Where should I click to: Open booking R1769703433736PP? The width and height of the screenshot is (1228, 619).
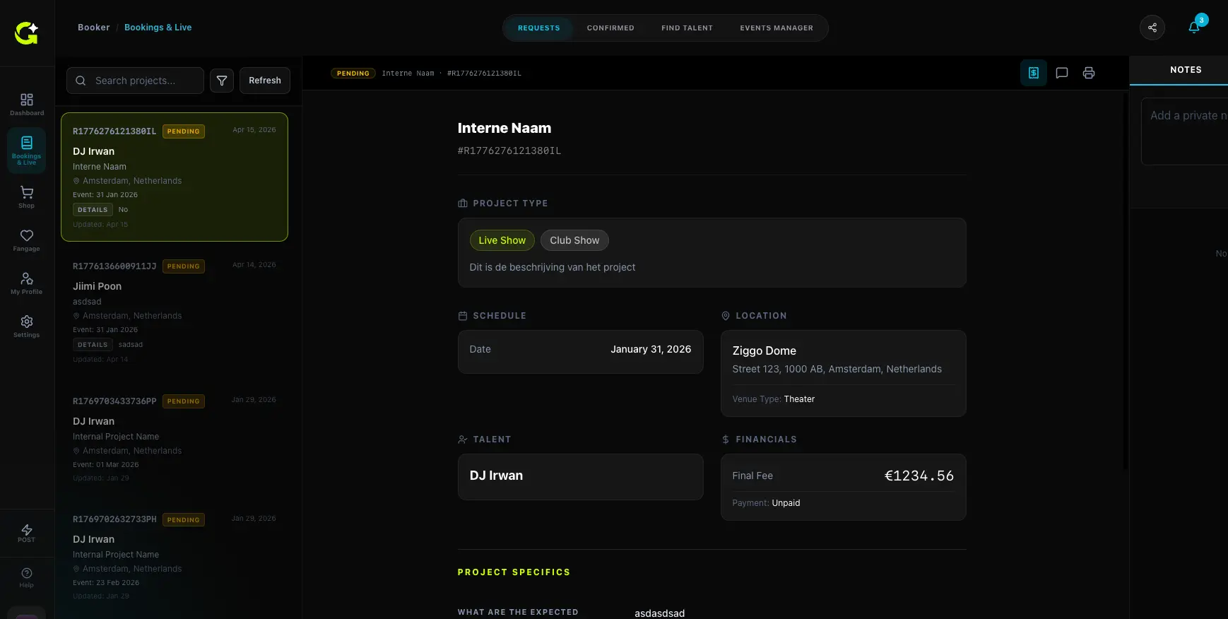pyautogui.click(x=175, y=440)
